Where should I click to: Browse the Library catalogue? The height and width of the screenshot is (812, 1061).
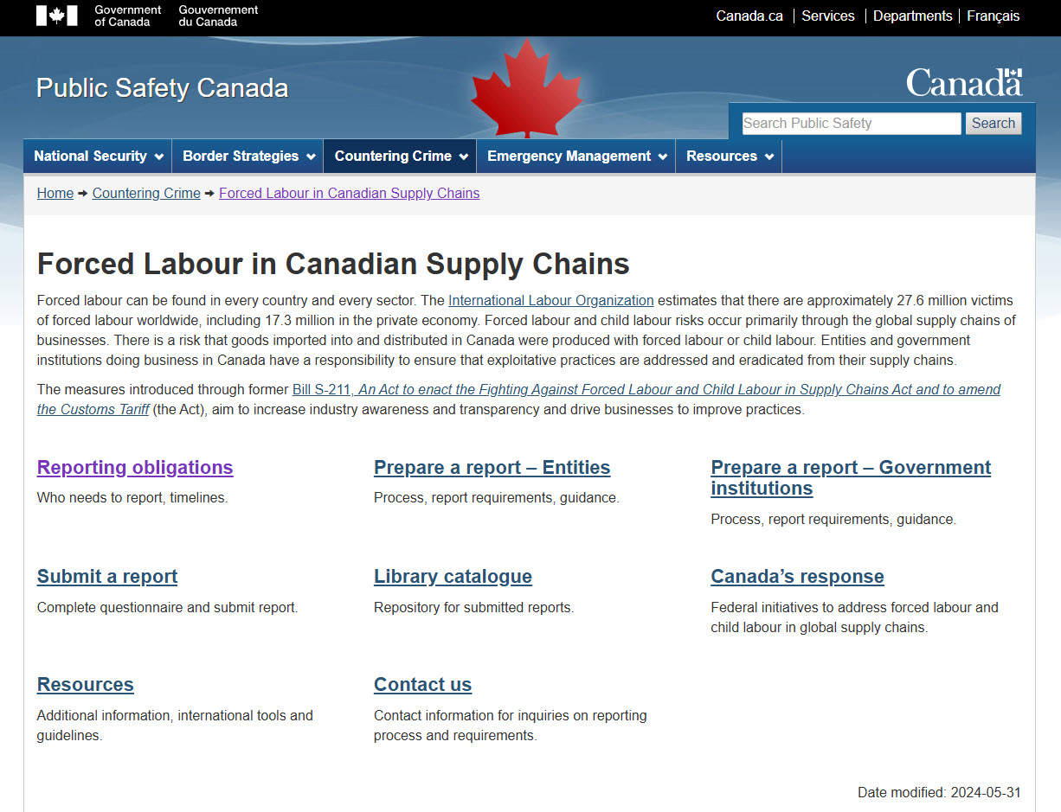click(x=452, y=576)
